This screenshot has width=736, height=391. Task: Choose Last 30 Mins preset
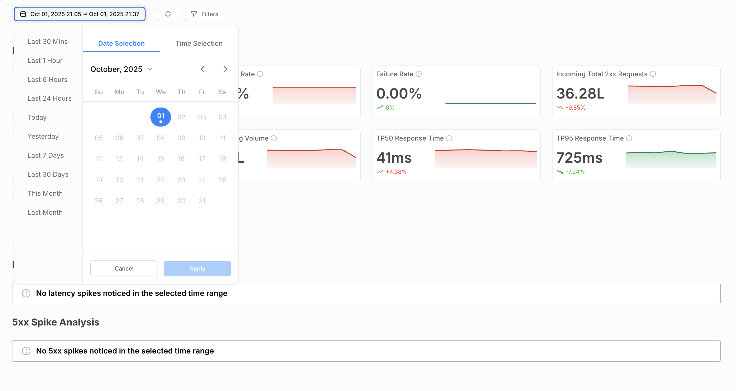[47, 41]
